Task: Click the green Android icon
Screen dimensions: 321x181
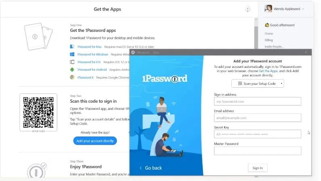Action: 72,69
